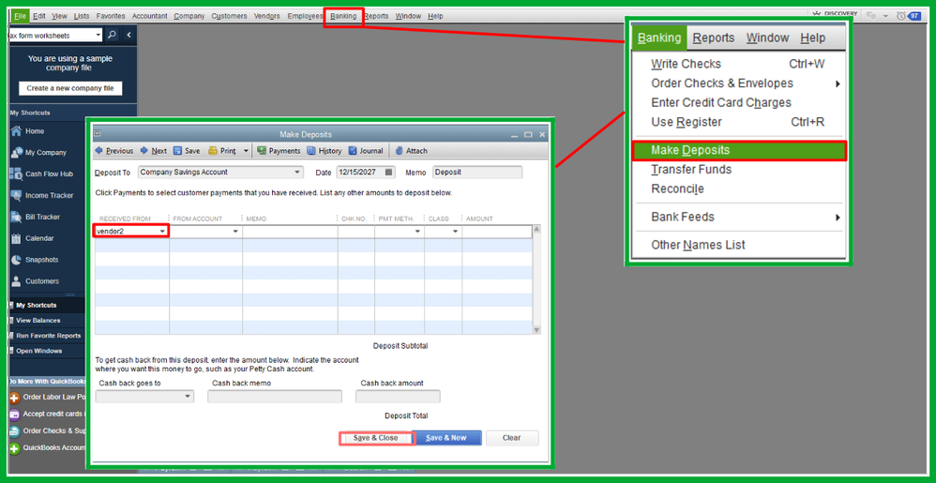Open the Income Tracker shortcut

tap(49, 196)
